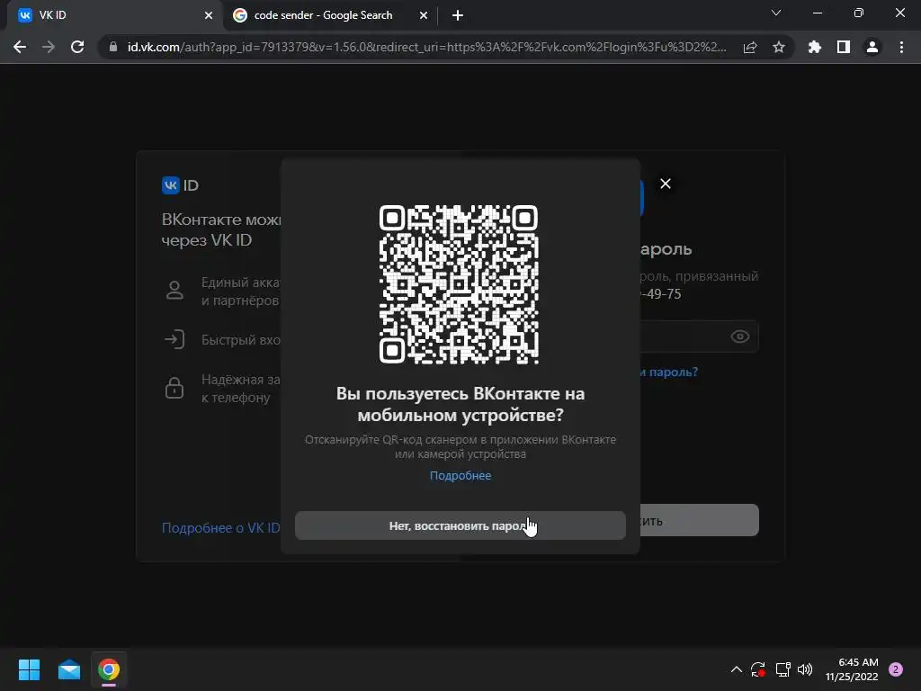Open clock showing 6:45 AM
Viewport: 921px width, 691px height.
[x=852, y=669]
